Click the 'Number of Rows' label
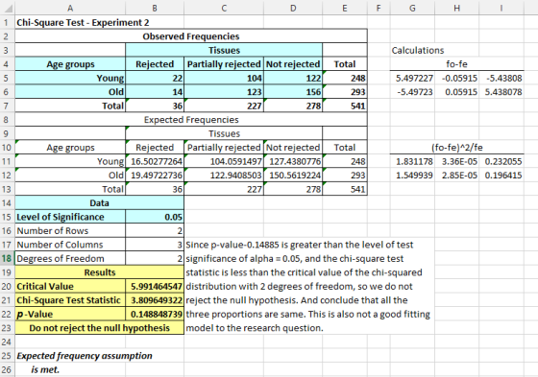The height and width of the screenshot is (377, 538). pos(70,230)
